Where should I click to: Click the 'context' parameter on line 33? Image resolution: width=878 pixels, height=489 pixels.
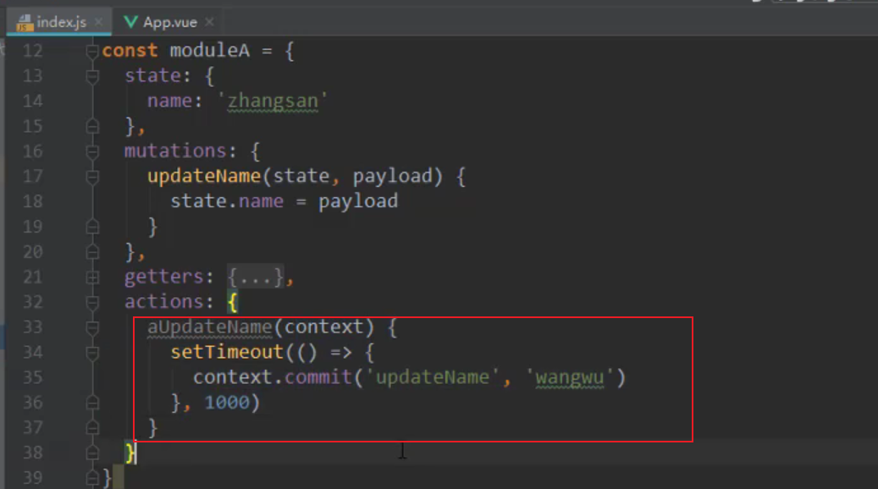pyautogui.click(x=323, y=327)
